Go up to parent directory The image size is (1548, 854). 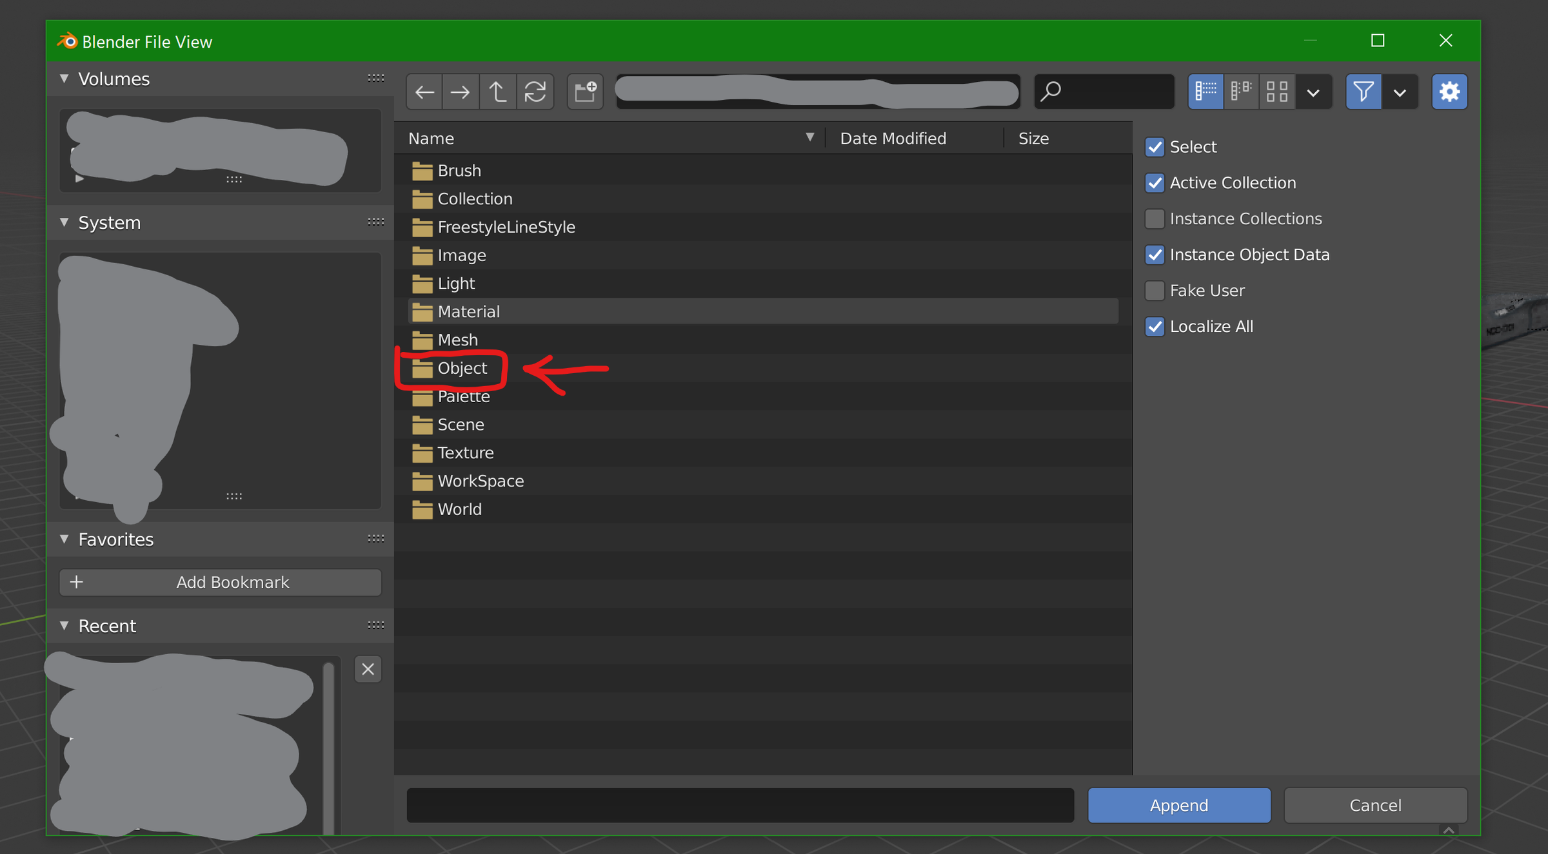pyautogui.click(x=497, y=92)
